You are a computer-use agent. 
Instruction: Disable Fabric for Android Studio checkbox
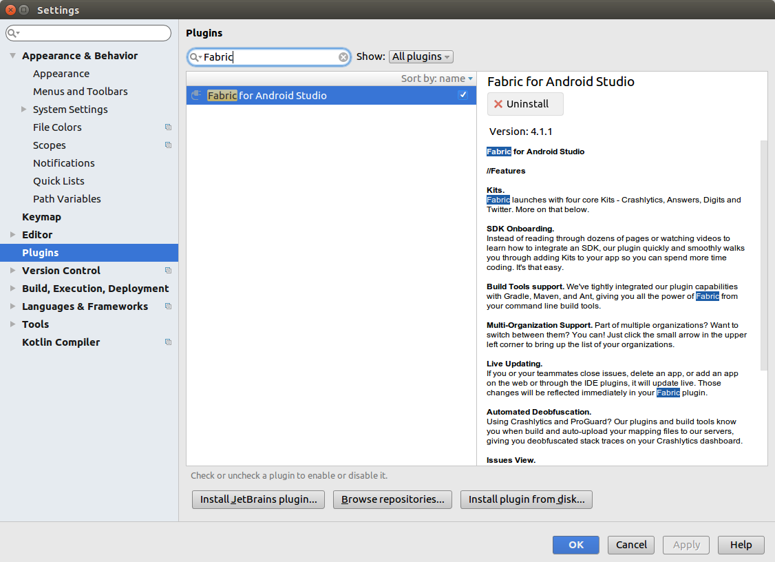tap(463, 95)
